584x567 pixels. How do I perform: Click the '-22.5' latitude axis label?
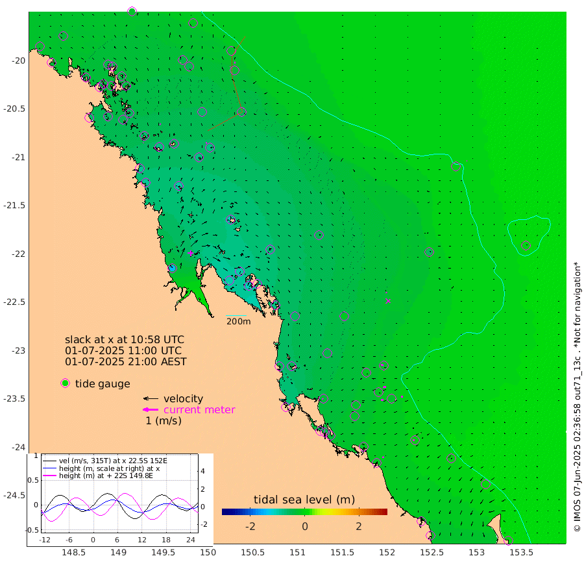15,302
